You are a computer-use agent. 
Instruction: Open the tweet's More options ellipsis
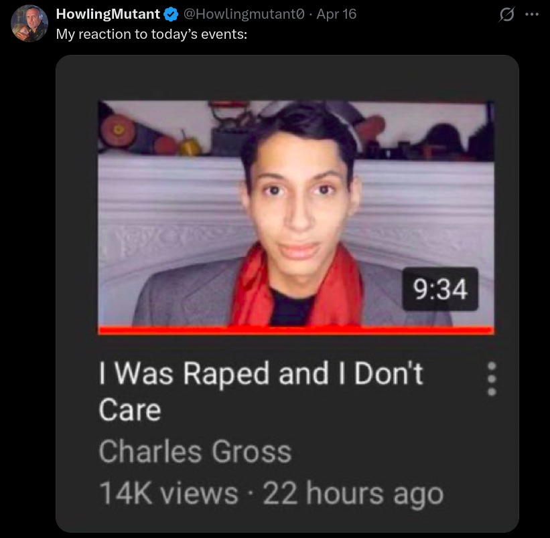(x=532, y=14)
